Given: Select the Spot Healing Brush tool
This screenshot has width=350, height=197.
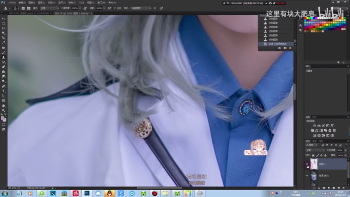Looking at the screenshot, I should click(x=3, y=48).
